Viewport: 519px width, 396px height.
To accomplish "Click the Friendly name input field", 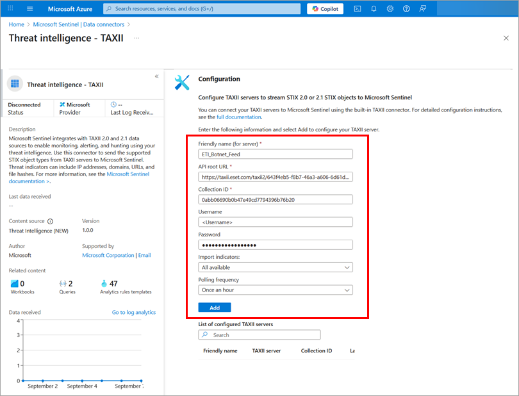I will [276, 154].
